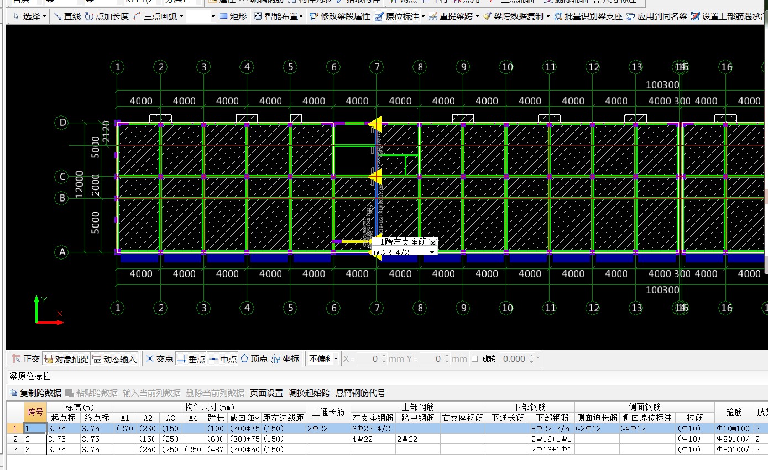Click the G2⌀12 side rebar cell

coord(597,429)
